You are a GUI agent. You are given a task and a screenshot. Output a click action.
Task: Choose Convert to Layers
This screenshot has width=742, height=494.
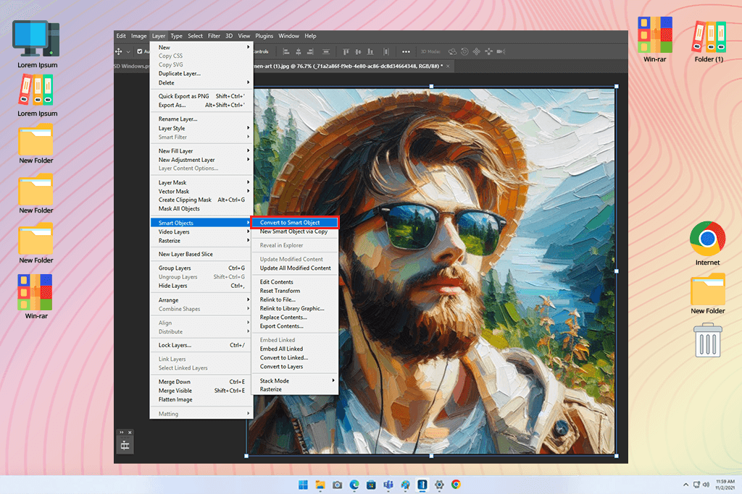[x=295, y=367]
